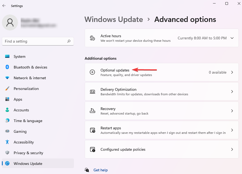This screenshot has height=174, width=242.
Task: Click the Get help headset icon
Action: (87, 170)
